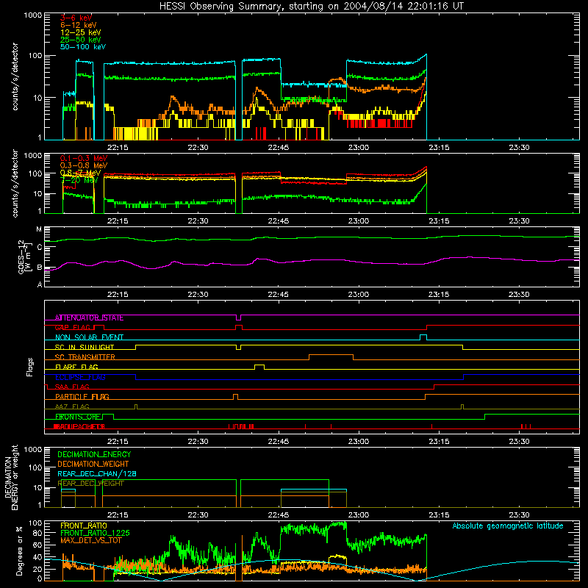Click the C class tick on GOES axis
Image resolution: width=588 pixels, height=588 pixels.
click(40, 247)
